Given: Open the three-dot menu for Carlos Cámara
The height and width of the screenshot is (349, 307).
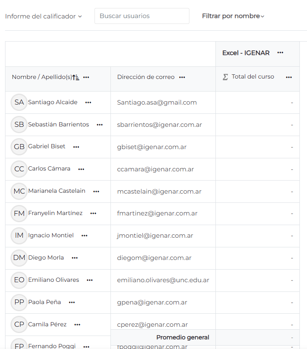Looking at the screenshot, I should (x=81, y=169).
